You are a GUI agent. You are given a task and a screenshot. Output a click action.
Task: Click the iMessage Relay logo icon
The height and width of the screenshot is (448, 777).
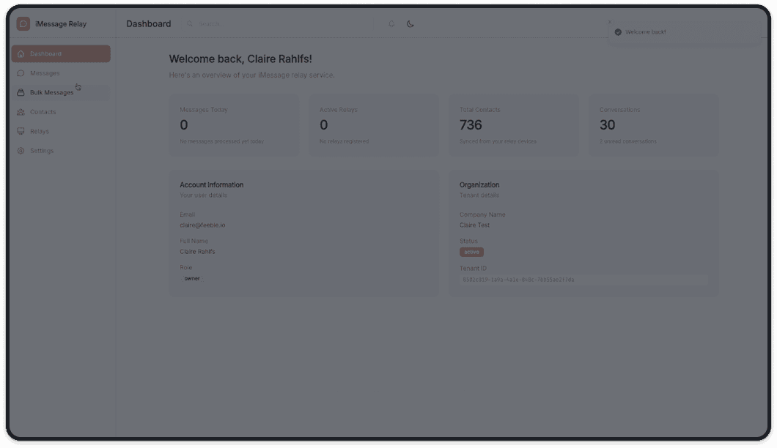[22, 23]
